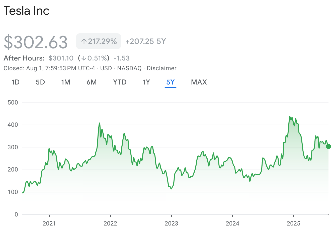Viewport: 332px width, 230px height.
Task: Click the 2025 x-axis label
Action: tap(293, 223)
